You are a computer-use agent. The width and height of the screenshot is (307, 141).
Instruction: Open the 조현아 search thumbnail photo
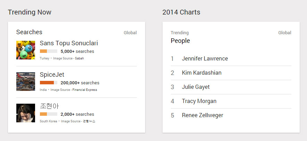(x=26, y=113)
